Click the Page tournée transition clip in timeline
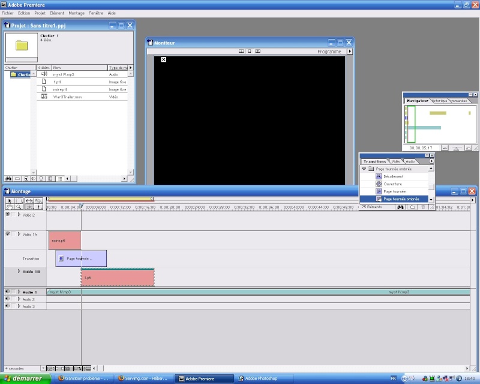 (81, 259)
